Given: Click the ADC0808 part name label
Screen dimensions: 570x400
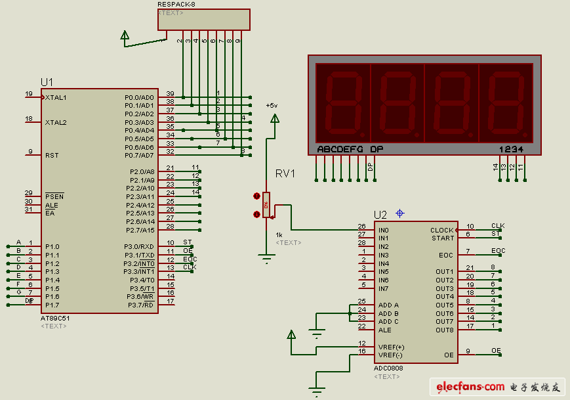Looking at the screenshot, I should point(388,368).
